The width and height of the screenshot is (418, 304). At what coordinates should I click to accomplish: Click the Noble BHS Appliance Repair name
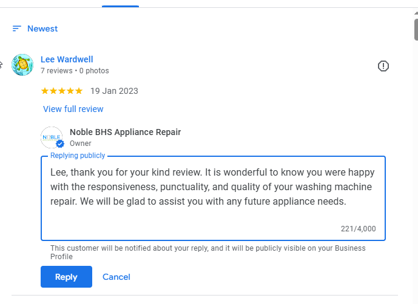pyautogui.click(x=125, y=132)
